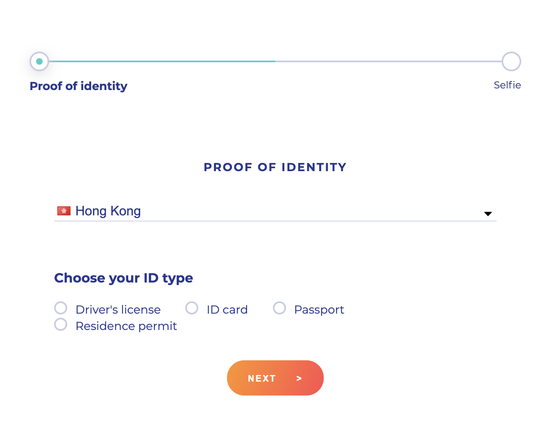Choose the Residence permit radio button
Screen dimensions: 554x434
[x=61, y=324]
